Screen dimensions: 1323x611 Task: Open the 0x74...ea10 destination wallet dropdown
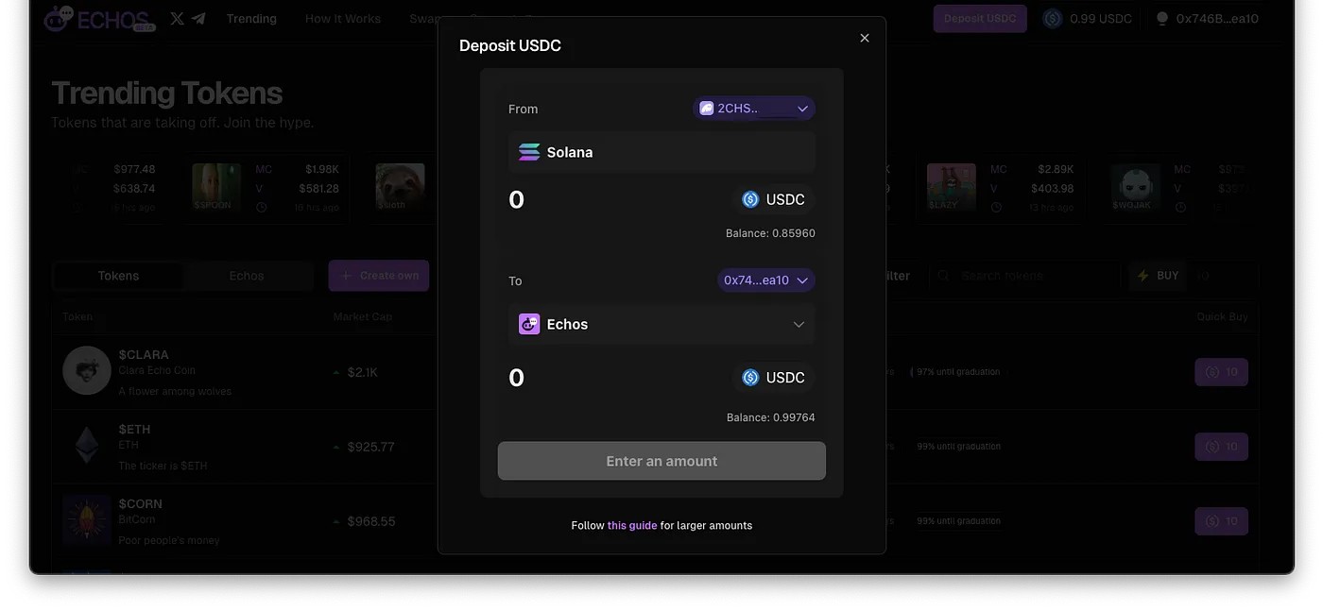(765, 280)
